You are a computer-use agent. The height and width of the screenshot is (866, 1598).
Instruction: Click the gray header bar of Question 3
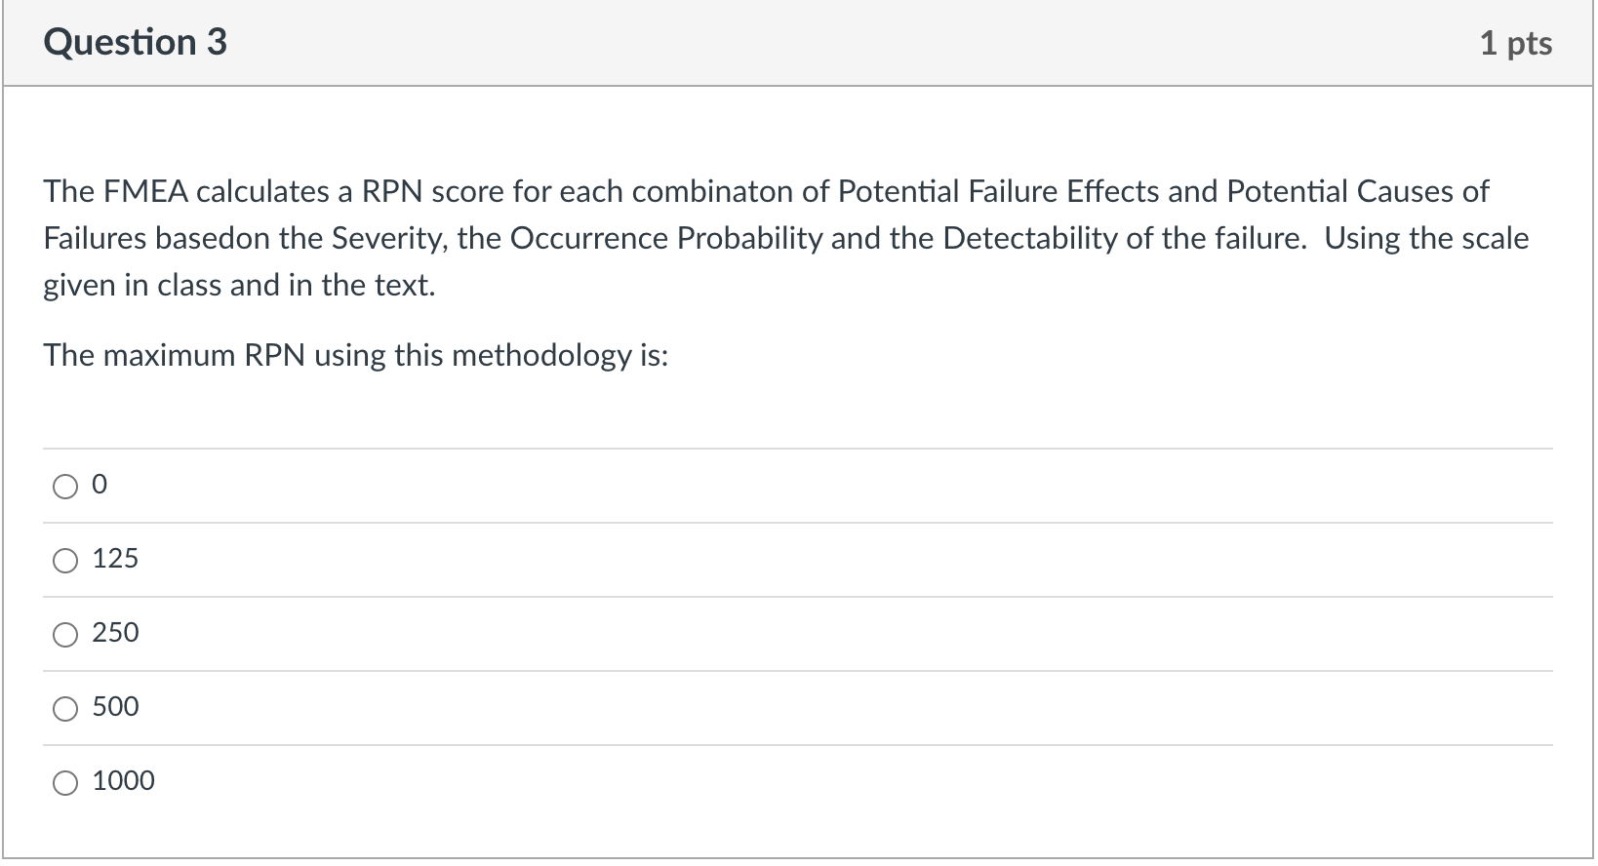pyautogui.click(x=780, y=41)
